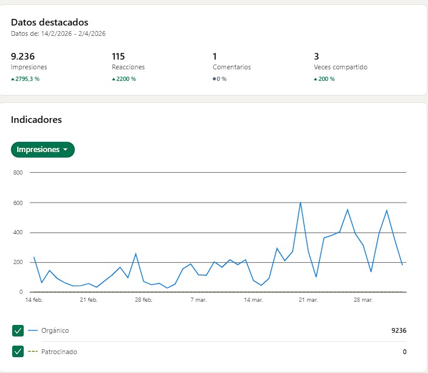Image resolution: width=428 pixels, height=373 pixels.
Task: Click the Veces compartido label
Action: (x=340, y=68)
